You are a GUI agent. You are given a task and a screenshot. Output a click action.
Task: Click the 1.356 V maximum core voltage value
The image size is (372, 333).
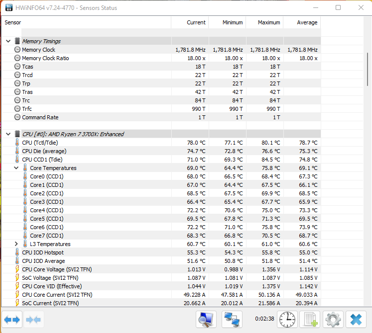click(x=271, y=269)
